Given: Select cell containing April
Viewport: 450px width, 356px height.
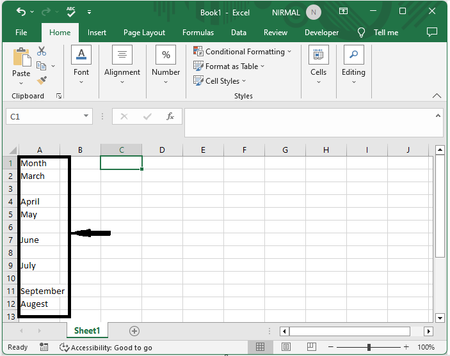Looking at the screenshot, I should coord(39,201).
